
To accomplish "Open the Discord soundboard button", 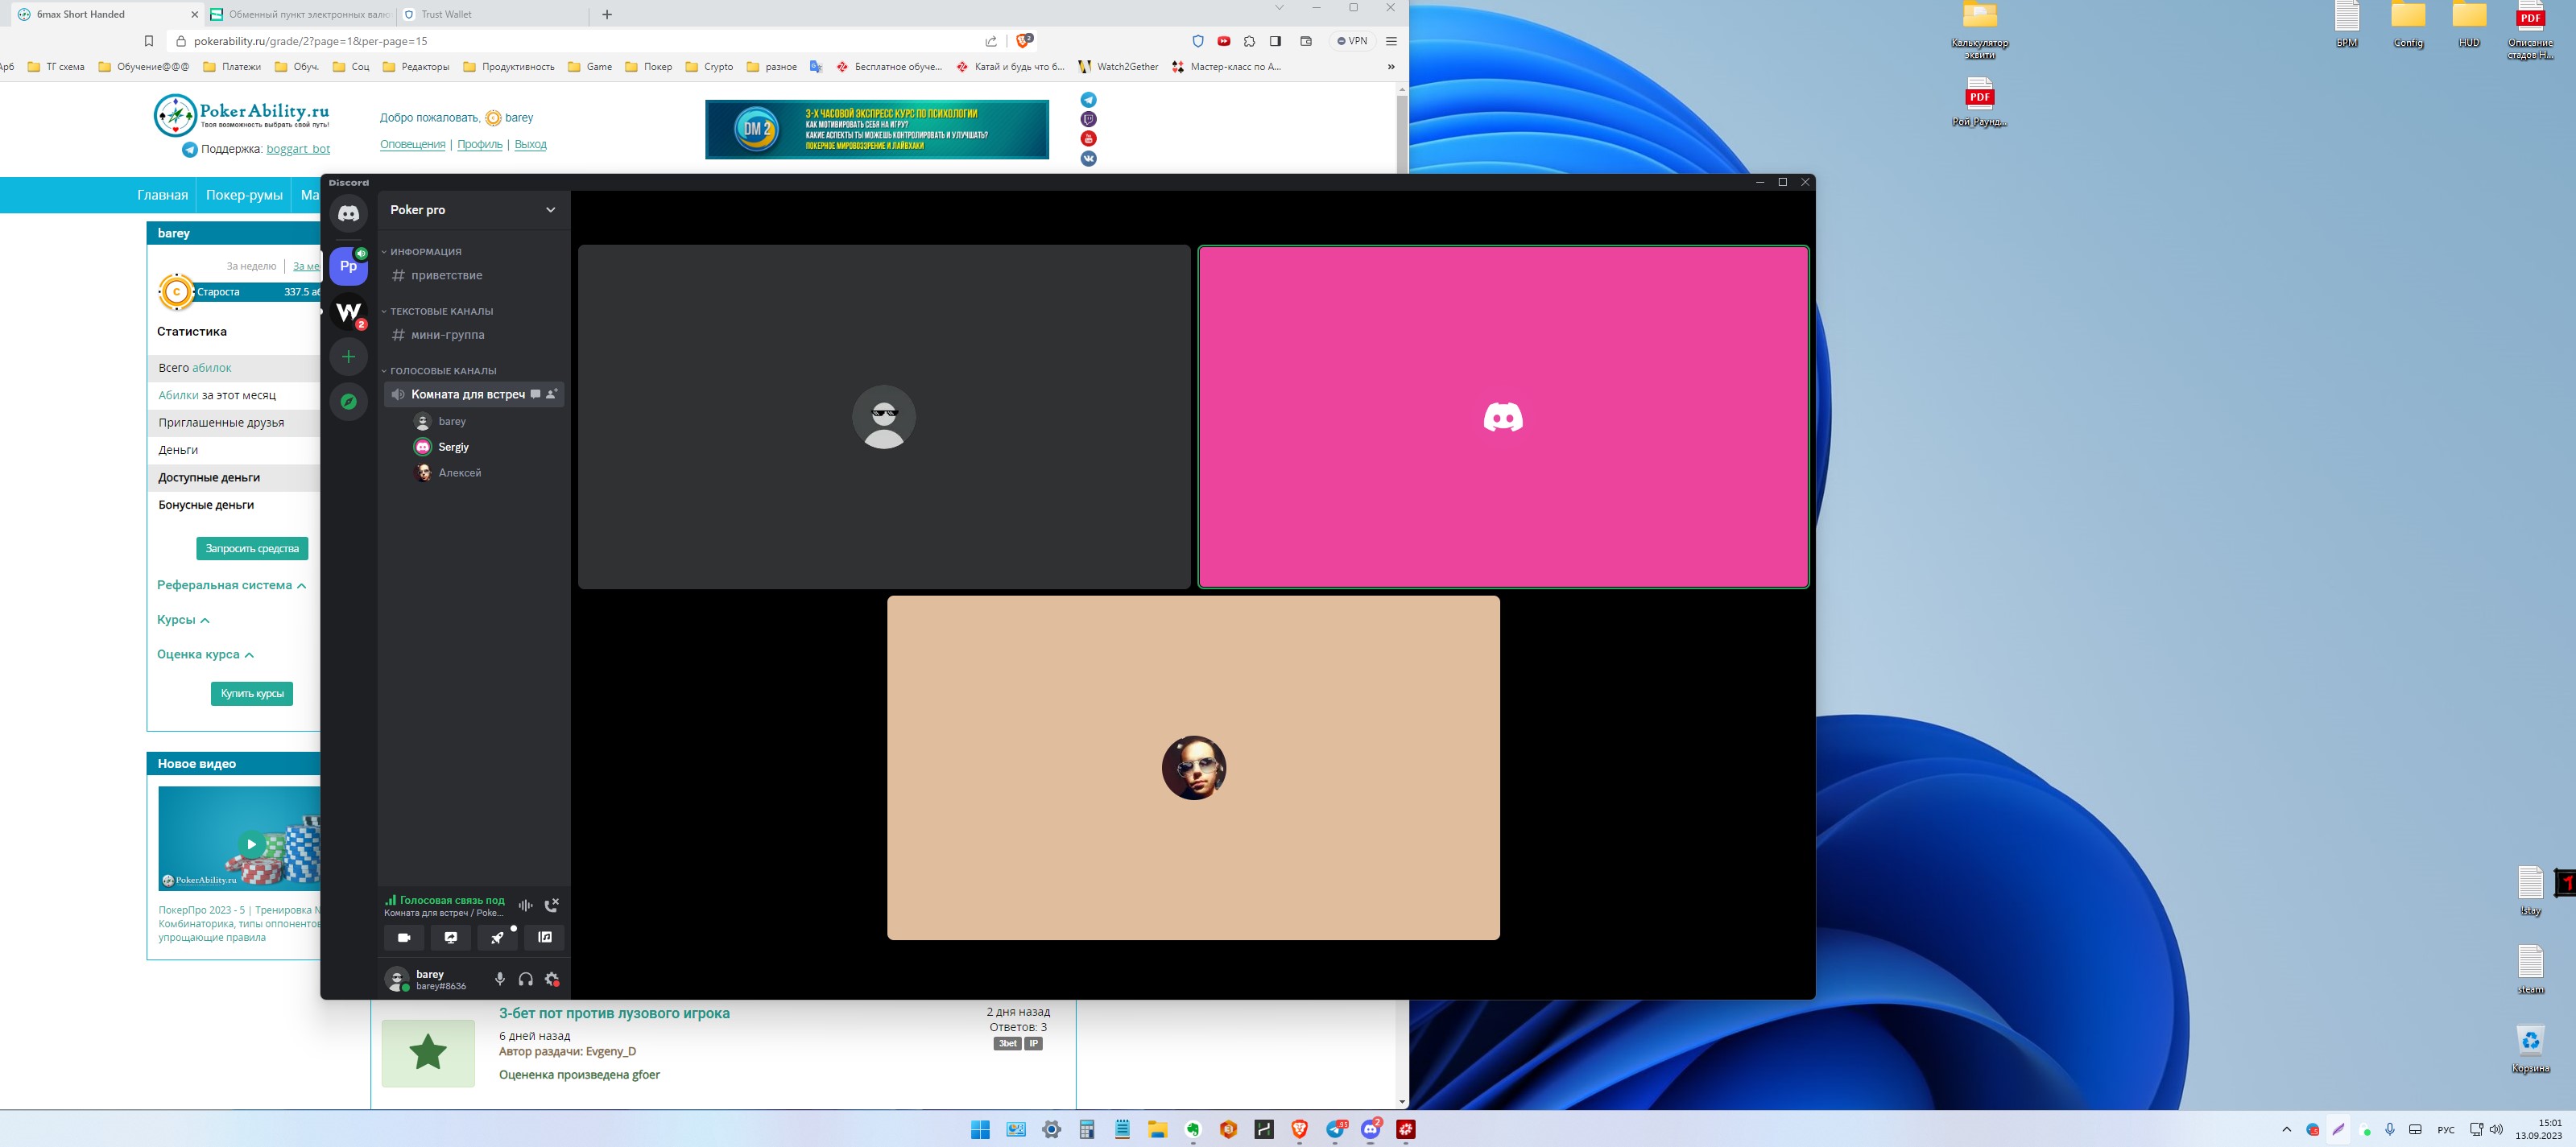I will coord(545,937).
